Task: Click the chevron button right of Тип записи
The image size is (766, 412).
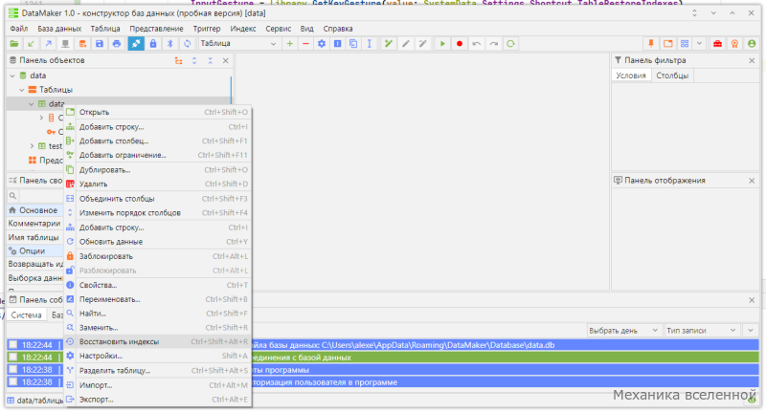Action: point(751,331)
